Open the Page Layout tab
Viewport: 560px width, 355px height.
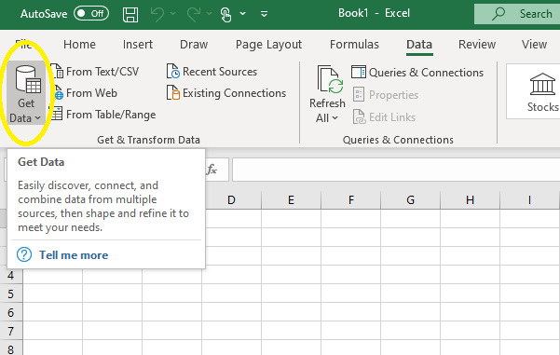268,45
